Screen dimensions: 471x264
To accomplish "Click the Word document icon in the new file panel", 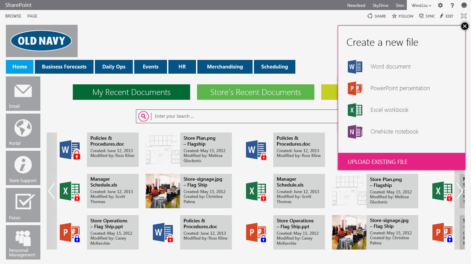I will pos(355,66).
